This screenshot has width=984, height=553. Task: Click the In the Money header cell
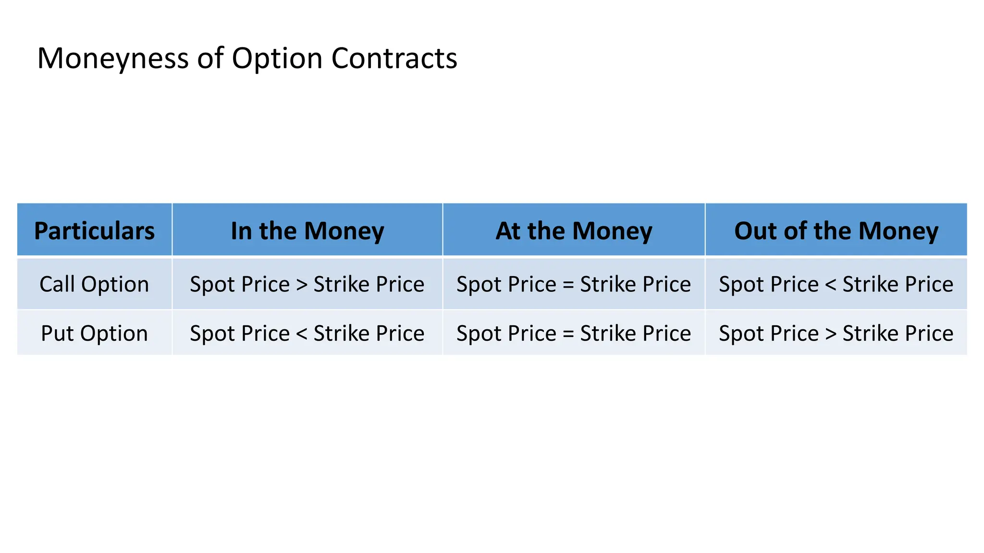coord(307,231)
